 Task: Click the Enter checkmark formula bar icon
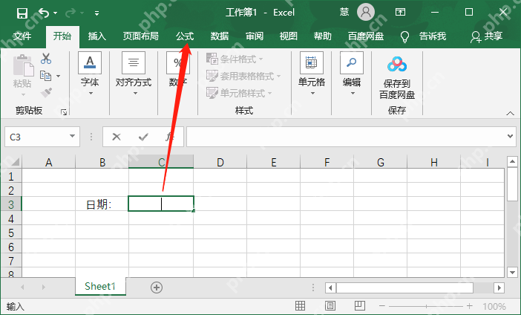[x=143, y=137]
